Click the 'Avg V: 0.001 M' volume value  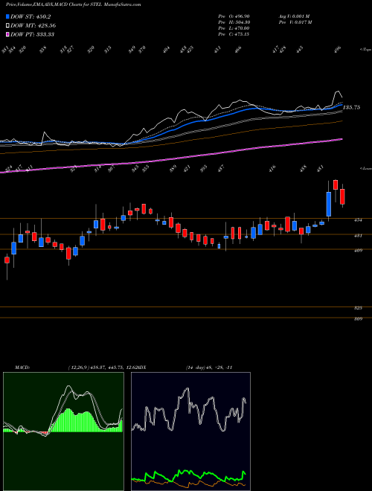294,16
